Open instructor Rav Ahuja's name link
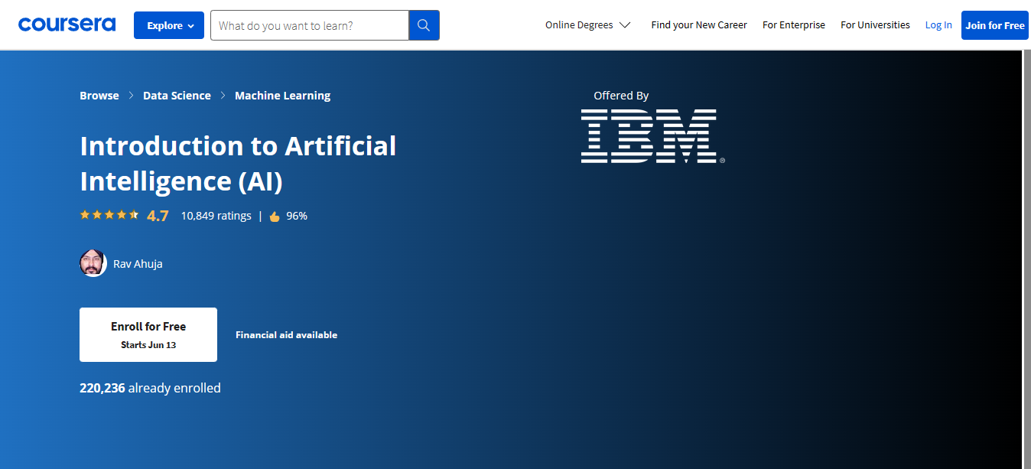This screenshot has height=469, width=1031. [138, 264]
